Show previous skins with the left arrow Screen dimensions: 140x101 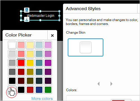pos(98,84)
